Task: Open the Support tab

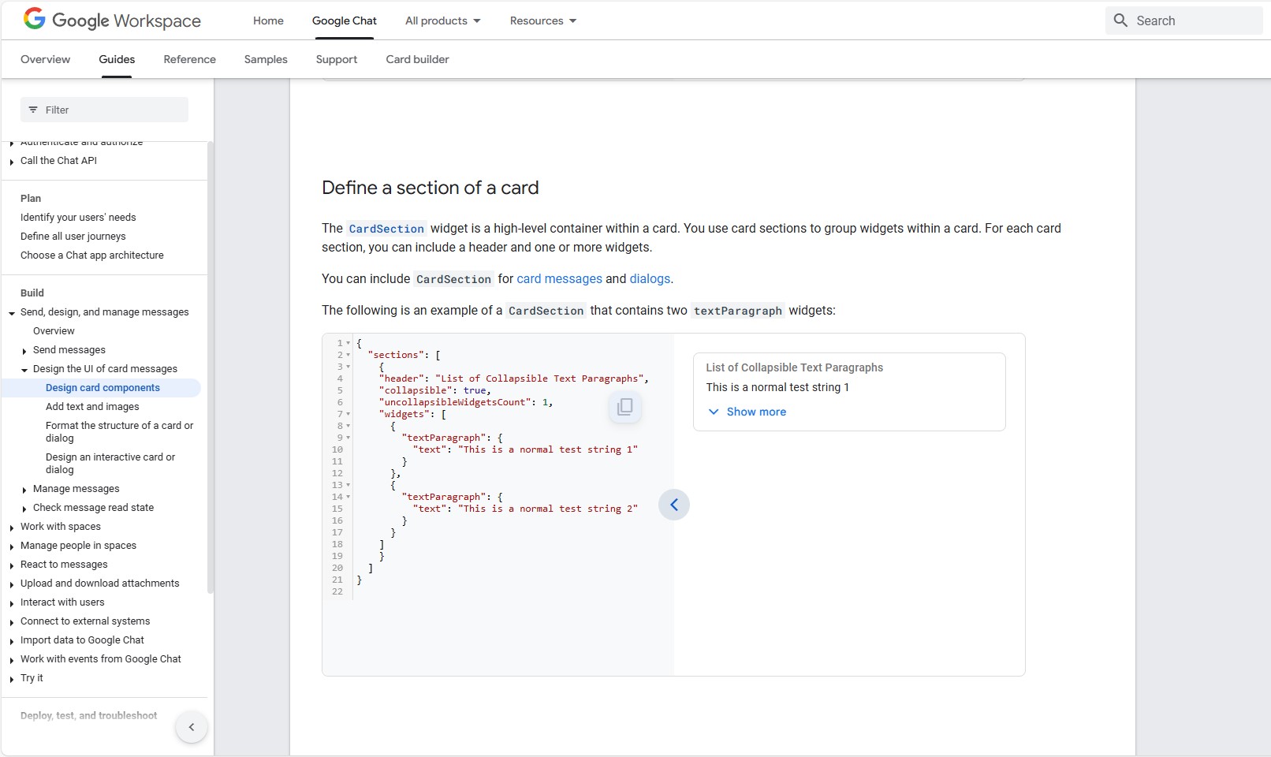Action: pyautogui.click(x=337, y=59)
